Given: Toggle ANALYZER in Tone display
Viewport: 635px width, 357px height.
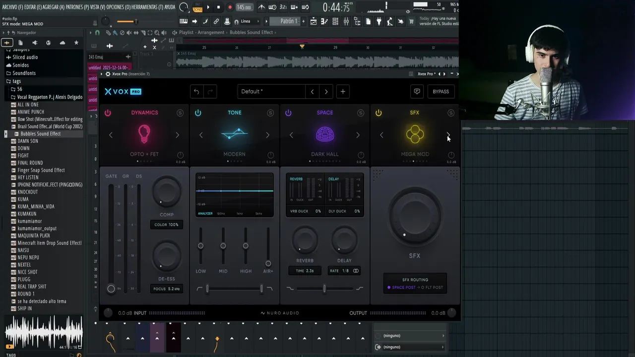Looking at the screenshot, I should (205, 214).
